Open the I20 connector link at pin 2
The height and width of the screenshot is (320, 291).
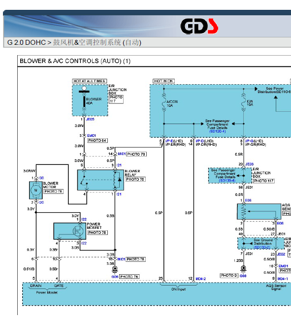[x=41, y=202]
